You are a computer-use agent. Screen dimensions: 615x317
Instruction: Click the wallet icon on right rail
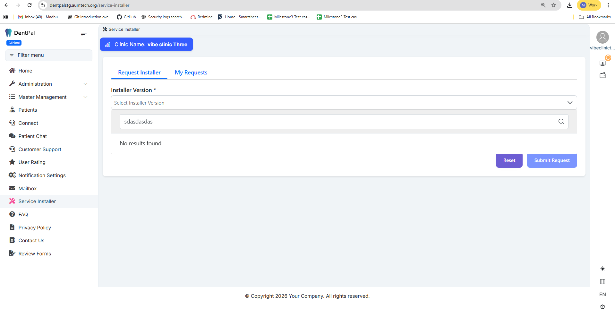pyautogui.click(x=602, y=75)
